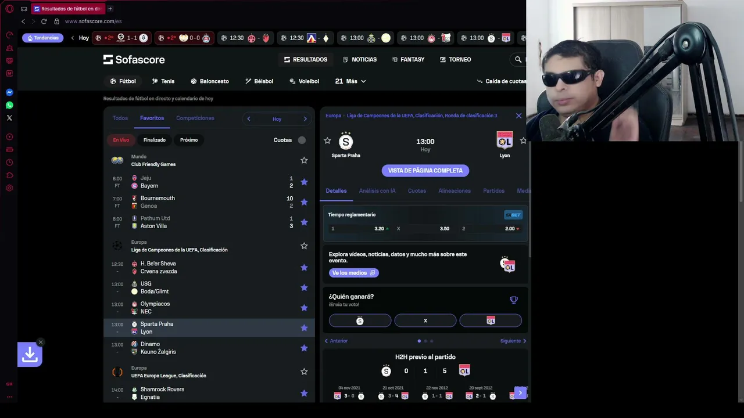Click the Sparta Praha team crest

tap(346, 141)
